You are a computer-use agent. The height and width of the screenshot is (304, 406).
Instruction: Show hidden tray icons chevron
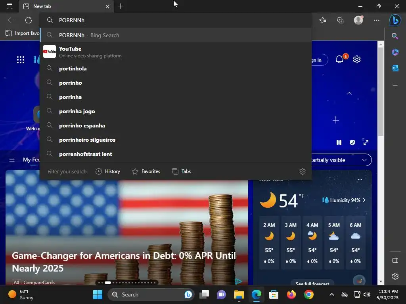[332, 294]
